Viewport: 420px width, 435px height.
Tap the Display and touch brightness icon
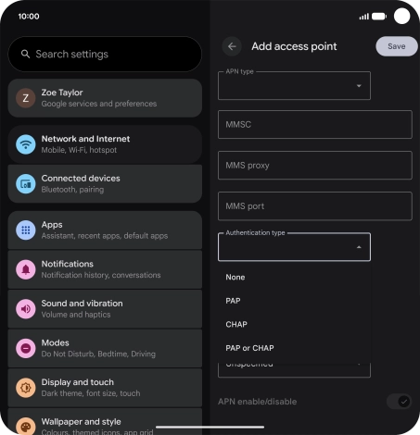pos(26,388)
